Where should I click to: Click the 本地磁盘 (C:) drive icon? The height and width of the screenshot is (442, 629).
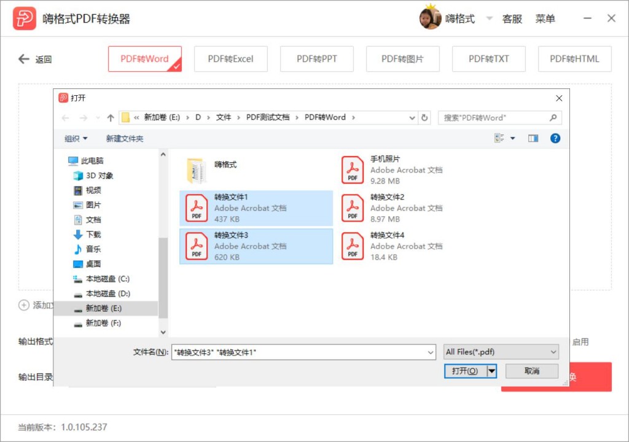[x=78, y=279]
